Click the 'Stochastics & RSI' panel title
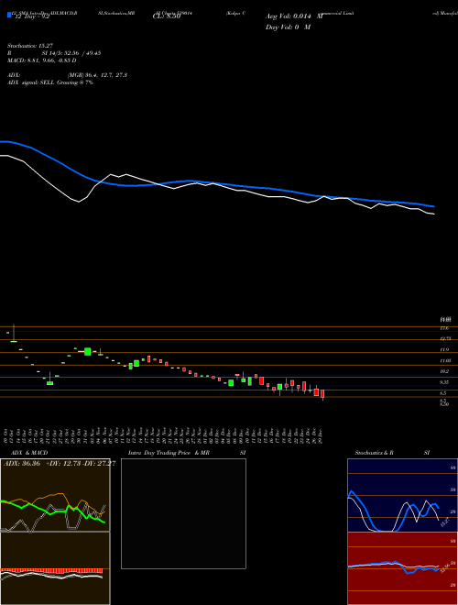The height and width of the screenshot is (605, 458). (x=392, y=453)
